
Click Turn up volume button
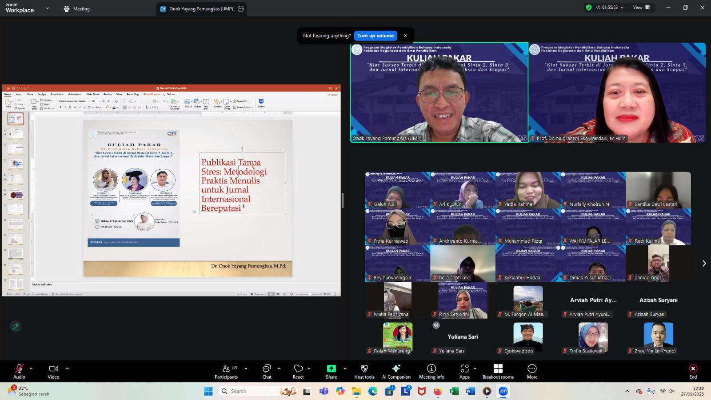coord(375,36)
